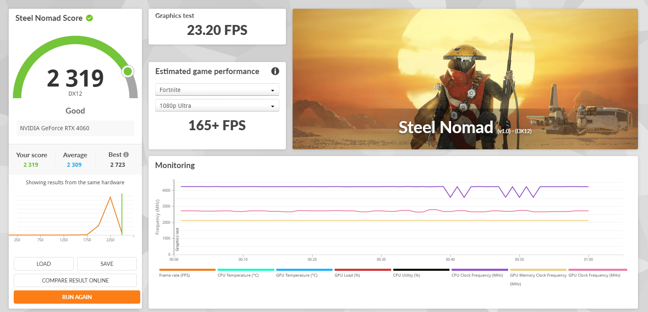
Task: Click the Graphics test marker on monitoring chart
Action: point(177,239)
